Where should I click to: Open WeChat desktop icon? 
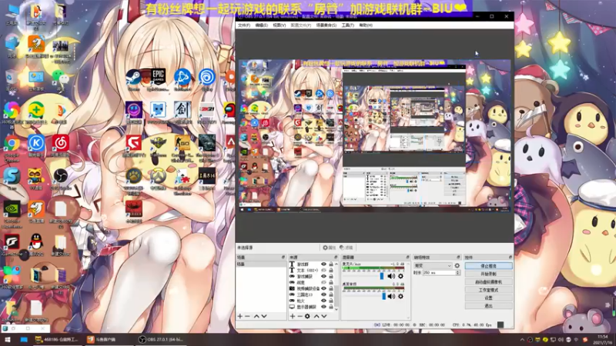[x=61, y=80]
